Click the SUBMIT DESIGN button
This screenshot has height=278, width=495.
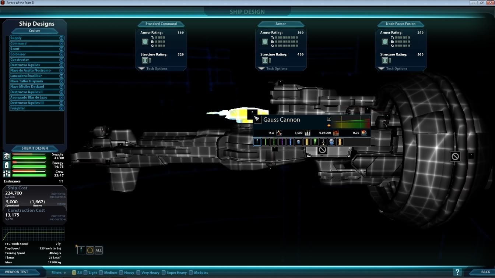click(x=35, y=148)
